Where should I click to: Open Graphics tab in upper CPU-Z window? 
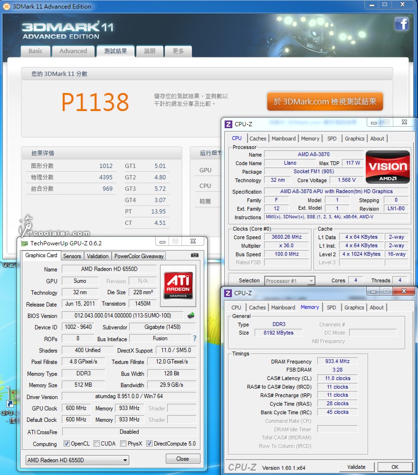pyautogui.click(x=355, y=139)
